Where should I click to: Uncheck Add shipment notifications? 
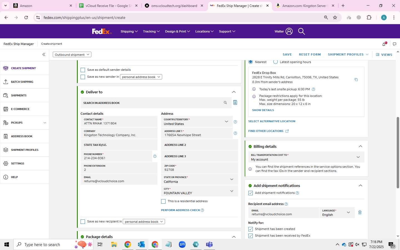pyautogui.click(x=251, y=193)
